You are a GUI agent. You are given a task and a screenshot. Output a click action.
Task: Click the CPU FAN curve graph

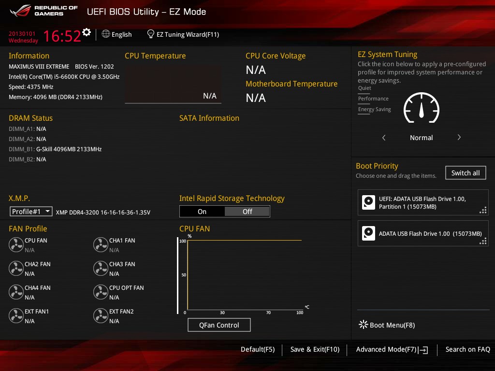pyautogui.click(x=245, y=275)
